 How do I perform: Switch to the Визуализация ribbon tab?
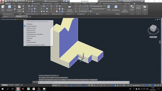[x=36, y=4]
